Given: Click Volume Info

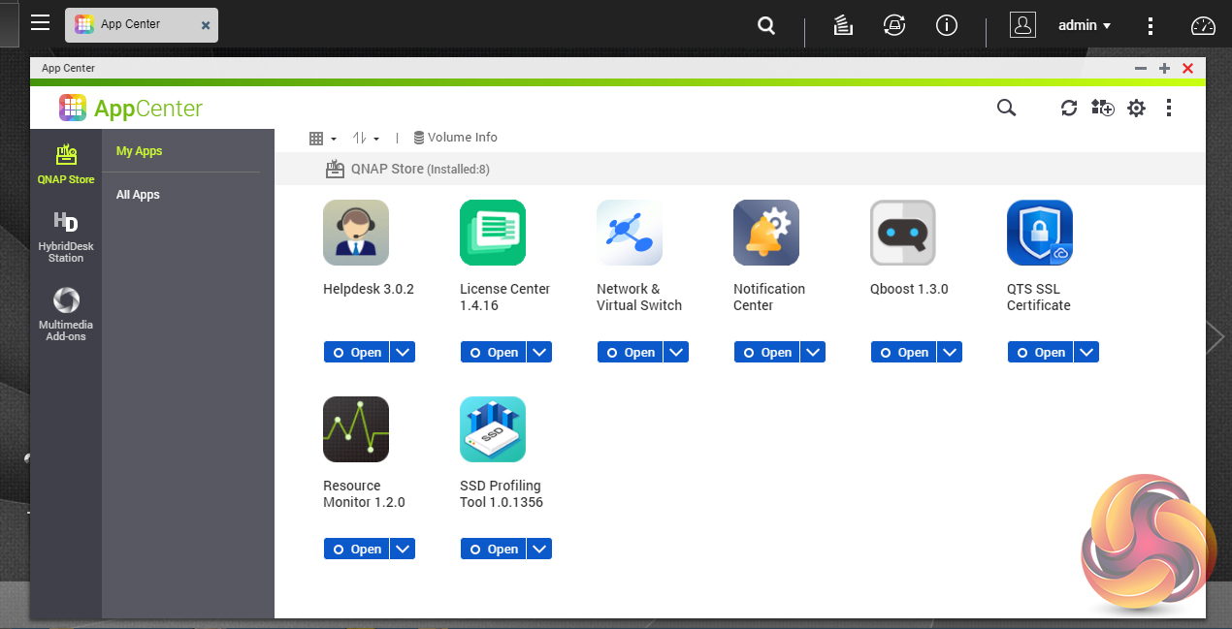Looking at the screenshot, I should (x=455, y=138).
